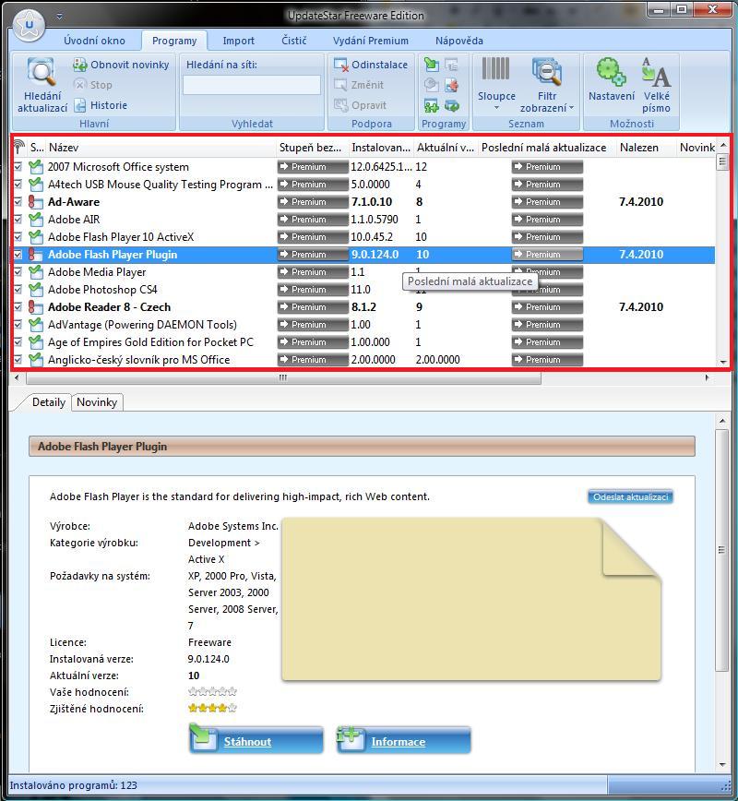The image size is (738, 801).
Task: Click the 7.4.2010 date for Adobe Reader 8 - Czech
Action: (x=641, y=307)
